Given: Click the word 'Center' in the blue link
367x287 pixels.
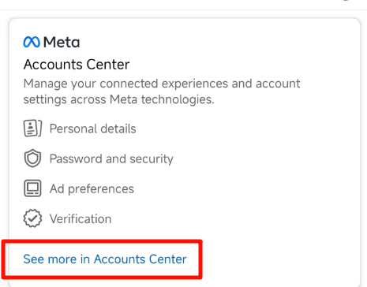Looking at the screenshot, I should pyautogui.click(x=168, y=259).
